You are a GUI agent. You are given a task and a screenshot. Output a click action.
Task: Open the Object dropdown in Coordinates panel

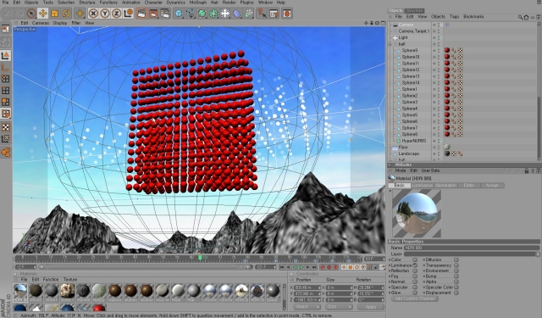306,307
